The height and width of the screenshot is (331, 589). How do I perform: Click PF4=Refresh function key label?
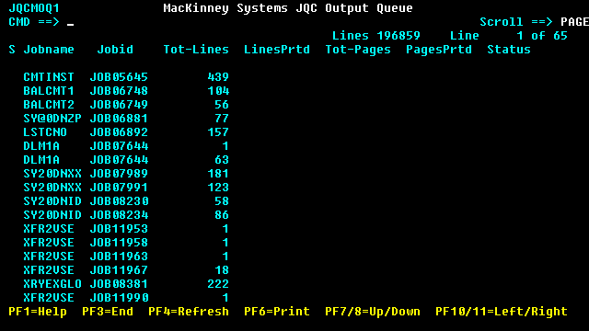[x=189, y=312]
